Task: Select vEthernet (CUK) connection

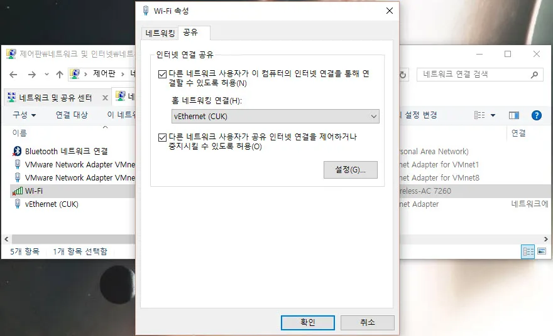Action: [x=52, y=204]
